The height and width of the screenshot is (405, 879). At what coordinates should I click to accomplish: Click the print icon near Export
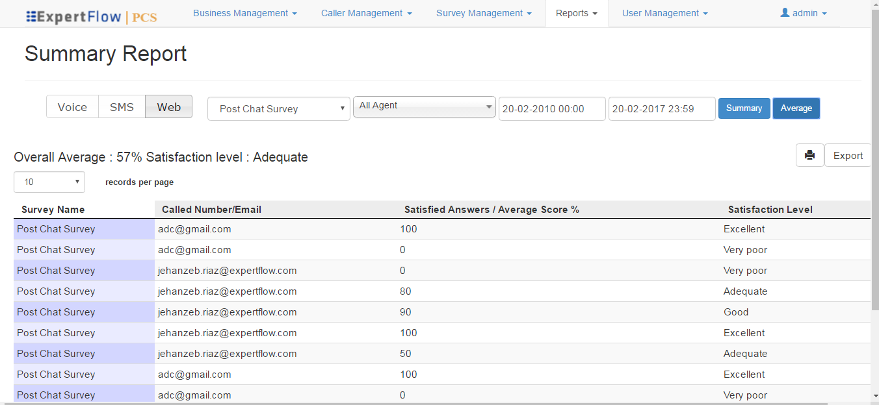point(809,155)
